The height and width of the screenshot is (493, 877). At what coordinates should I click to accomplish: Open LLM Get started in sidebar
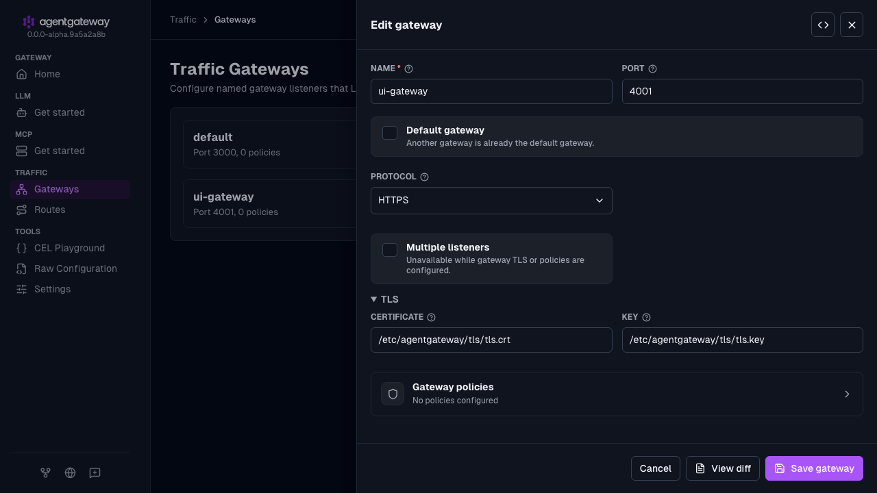point(70,112)
